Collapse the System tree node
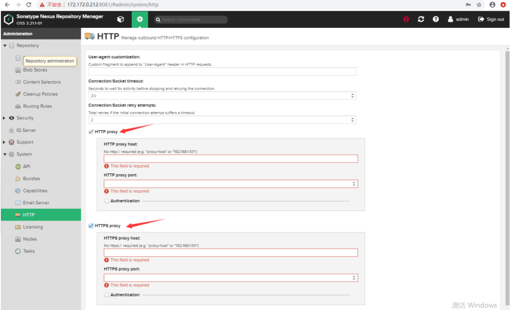 click(5, 154)
